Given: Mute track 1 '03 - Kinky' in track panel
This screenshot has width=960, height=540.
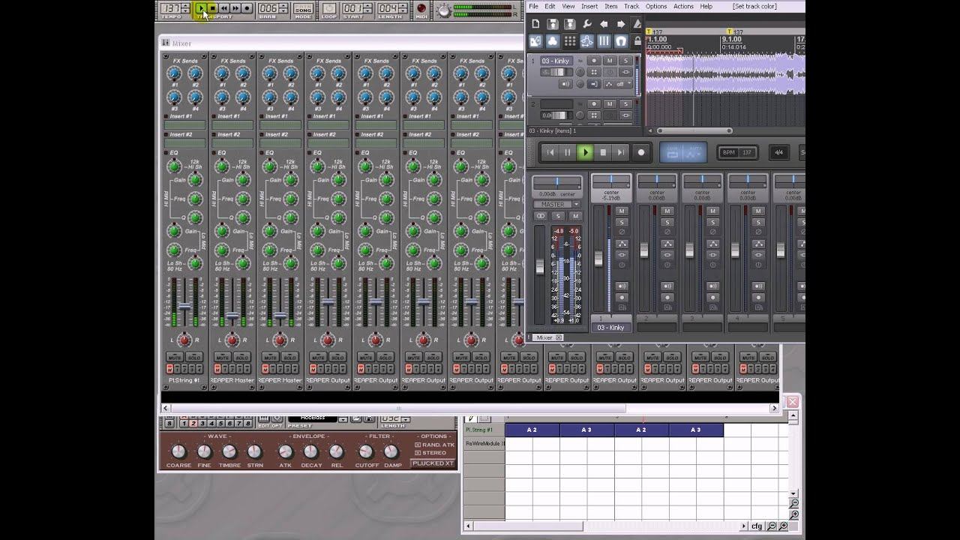Looking at the screenshot, I should (x=610, y=61).
